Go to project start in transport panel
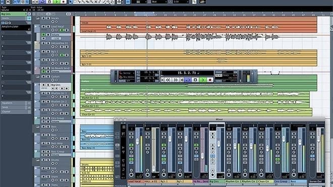The height and width of the screenshot is (187, 333). (162, 80)
